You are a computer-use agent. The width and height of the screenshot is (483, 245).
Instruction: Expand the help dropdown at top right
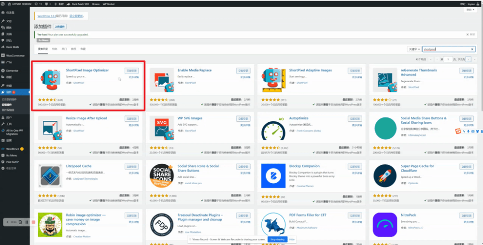pos(470,10)
